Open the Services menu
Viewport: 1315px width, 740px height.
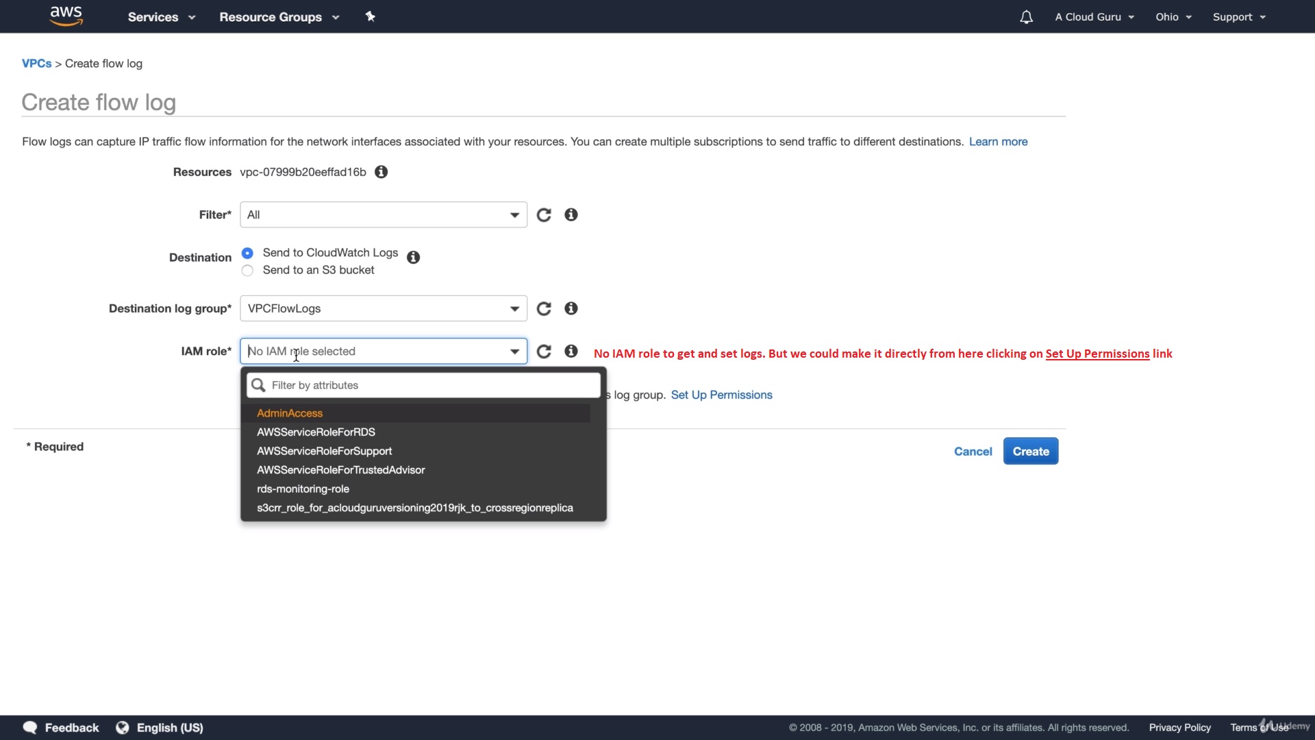coord(161,17)
